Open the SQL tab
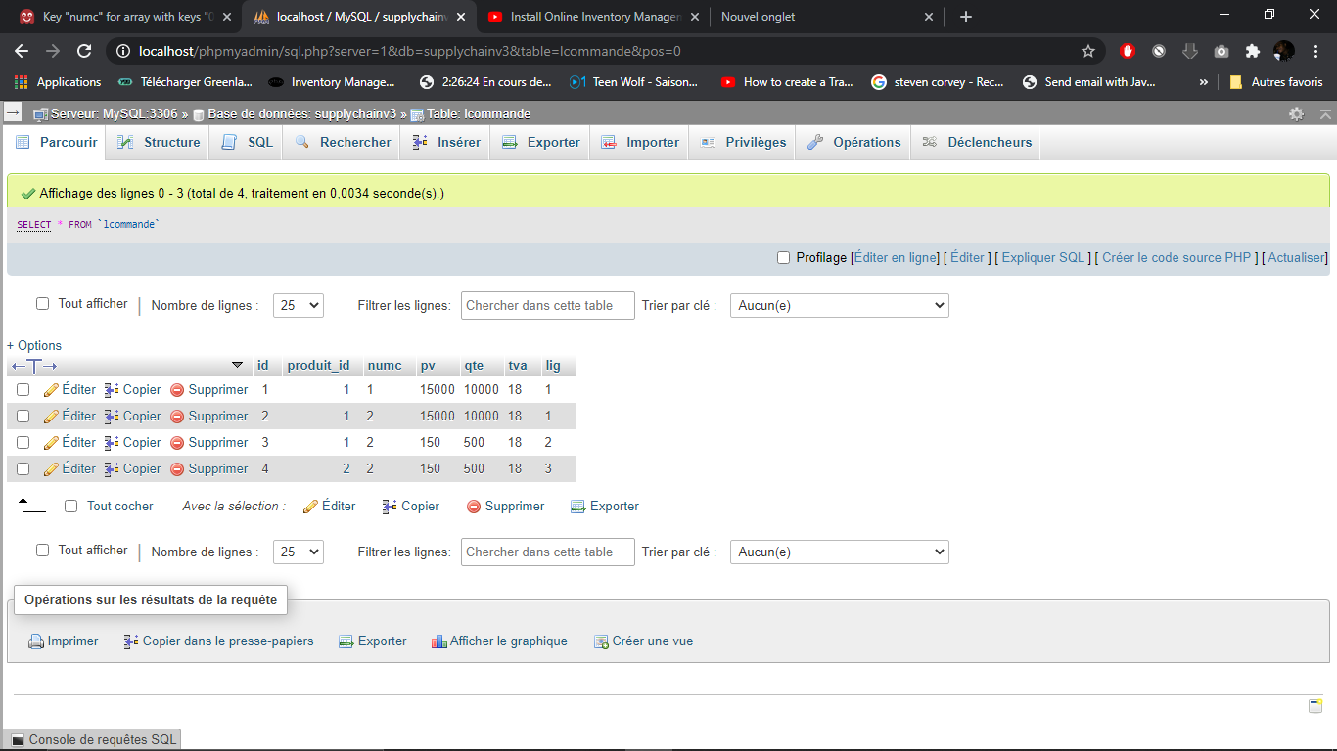 click(248, 143)
